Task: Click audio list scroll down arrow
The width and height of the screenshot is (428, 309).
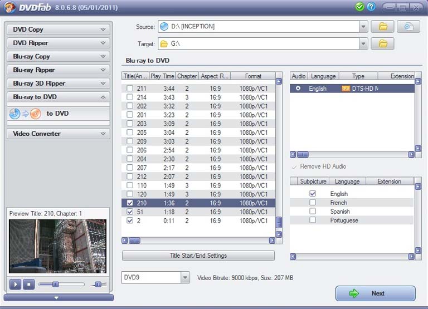Action: (418, 148)
